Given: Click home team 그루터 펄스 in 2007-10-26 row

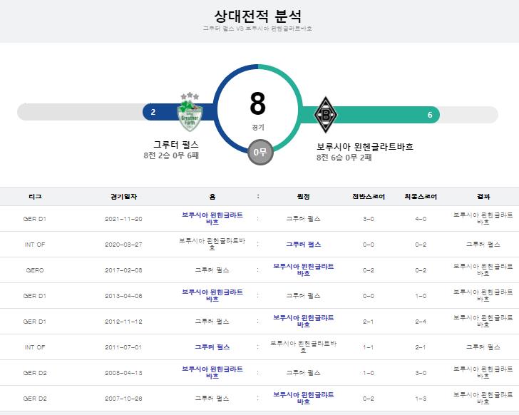Looking at the screenshot, I should click(212, 399).
